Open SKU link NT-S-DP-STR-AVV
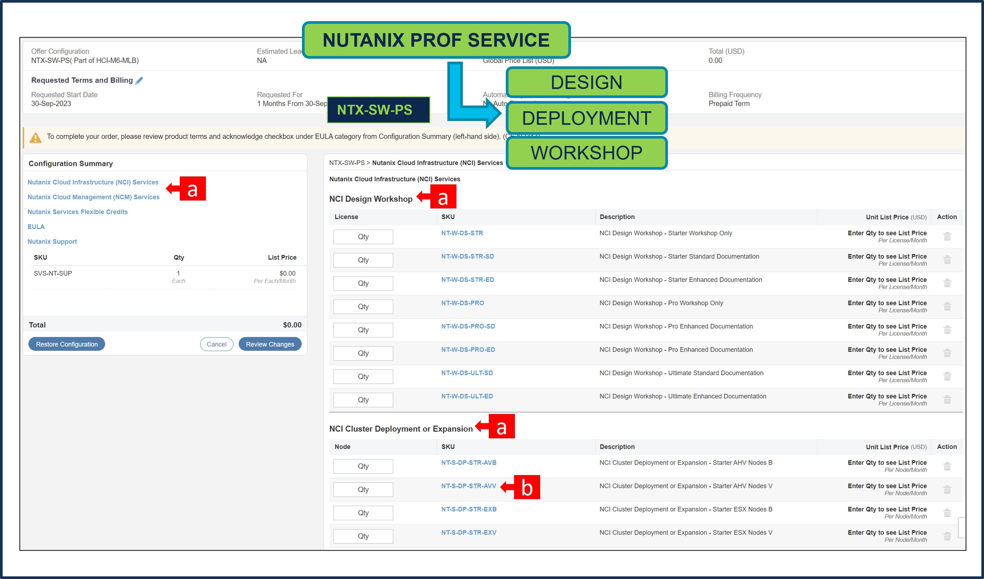This screenshot has width=984, height=579. (x=469, y=486)
